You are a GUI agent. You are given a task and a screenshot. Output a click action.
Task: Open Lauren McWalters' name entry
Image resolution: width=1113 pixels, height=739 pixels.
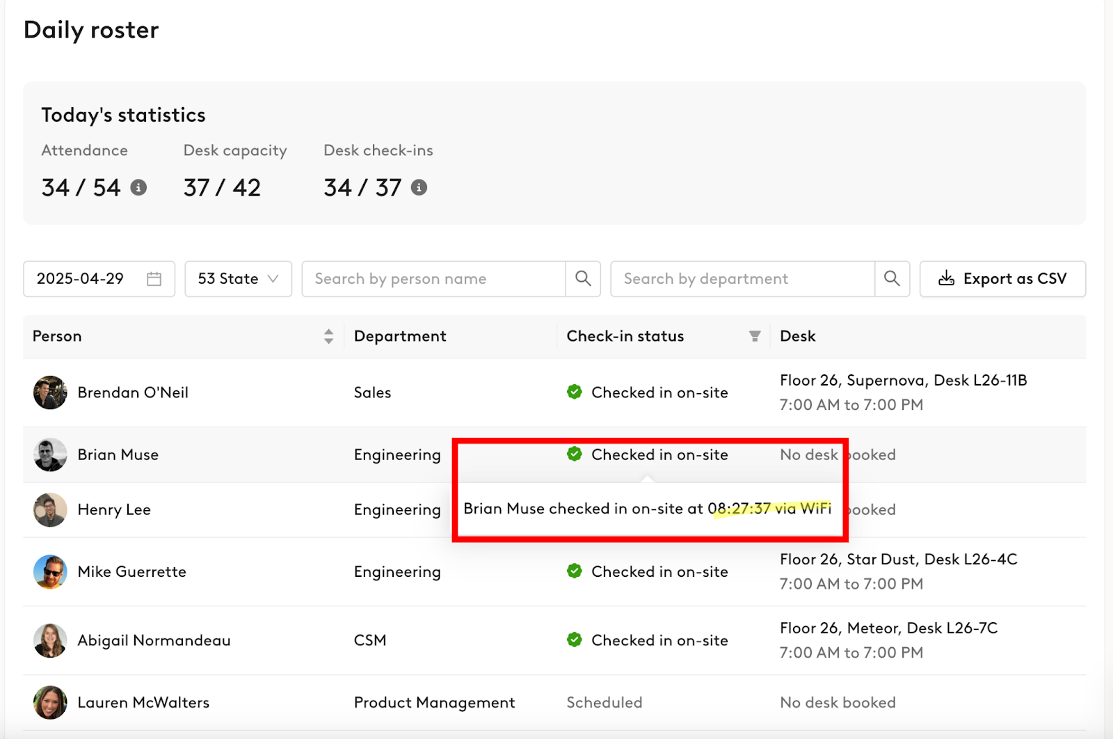(143, 702)
